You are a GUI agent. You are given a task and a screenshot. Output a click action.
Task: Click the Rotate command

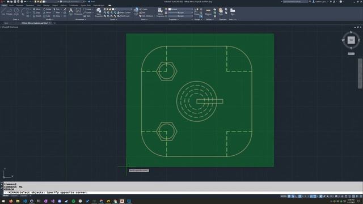[47, 9]
